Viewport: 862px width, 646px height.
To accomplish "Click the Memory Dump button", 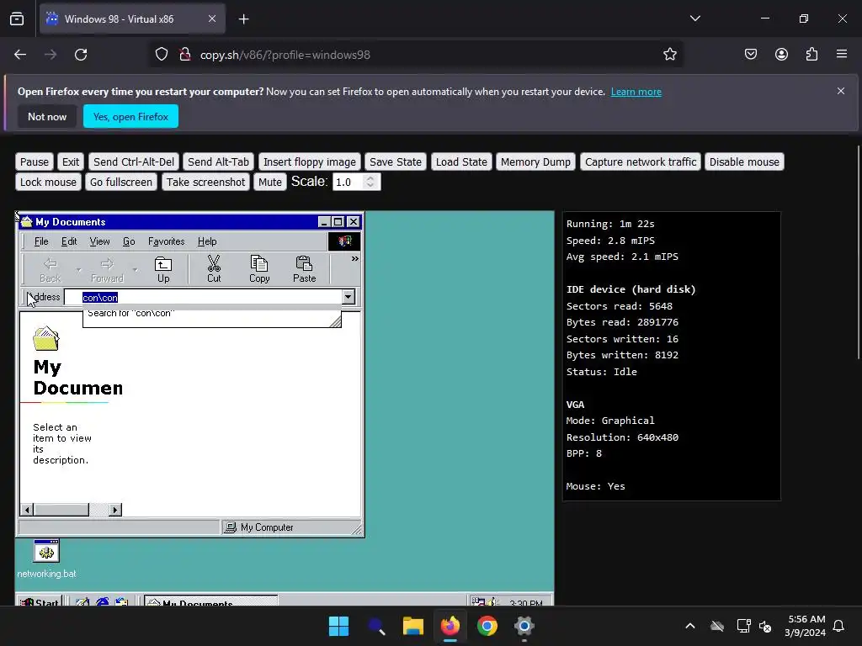I will [x=535, y=162].
